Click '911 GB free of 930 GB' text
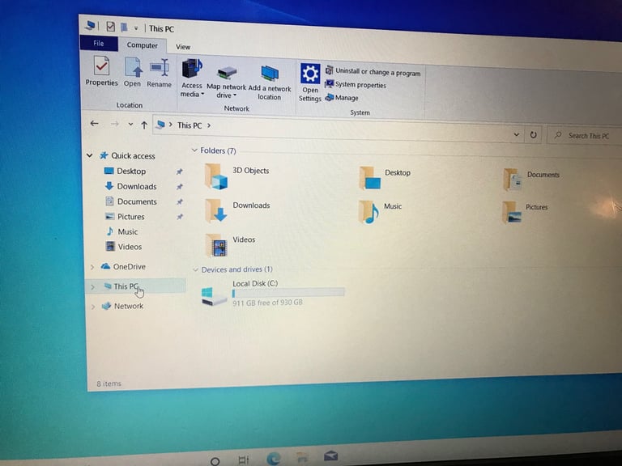Image resolution: width=622 pixels, height=466 pixels. pos(267,303)
